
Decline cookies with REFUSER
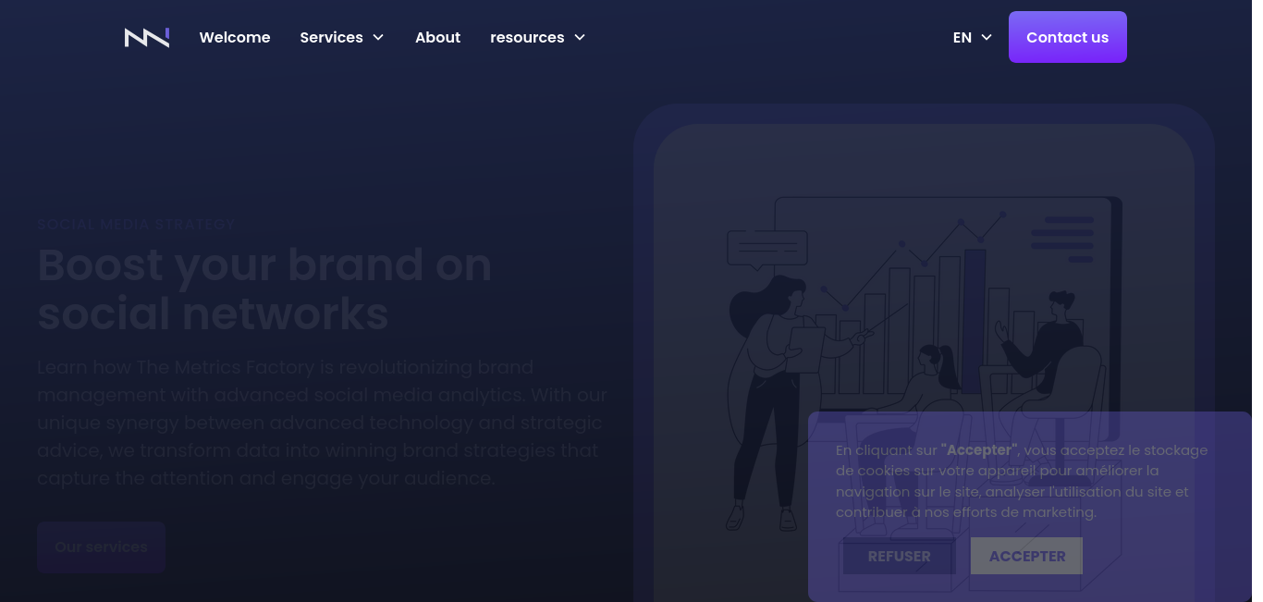pyautogui.click(x=899, y=556)
